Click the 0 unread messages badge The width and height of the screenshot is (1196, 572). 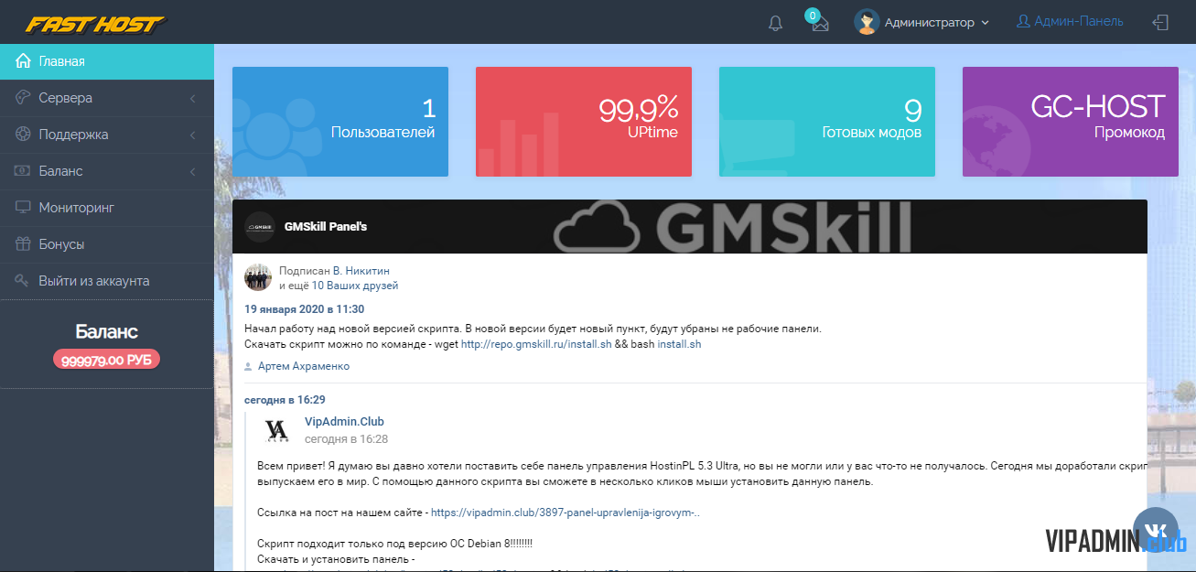pyautogui.click(x=812, y=15)
